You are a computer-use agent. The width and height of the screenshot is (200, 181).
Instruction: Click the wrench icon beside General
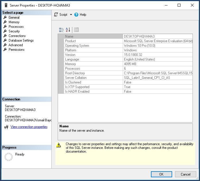(5, 17)
